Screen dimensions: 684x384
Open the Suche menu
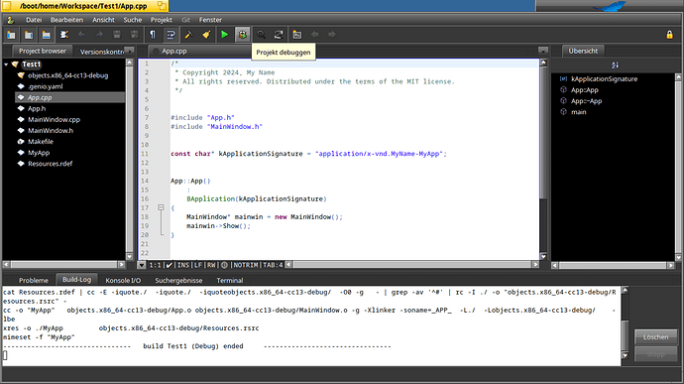click(x=132, y=20)
